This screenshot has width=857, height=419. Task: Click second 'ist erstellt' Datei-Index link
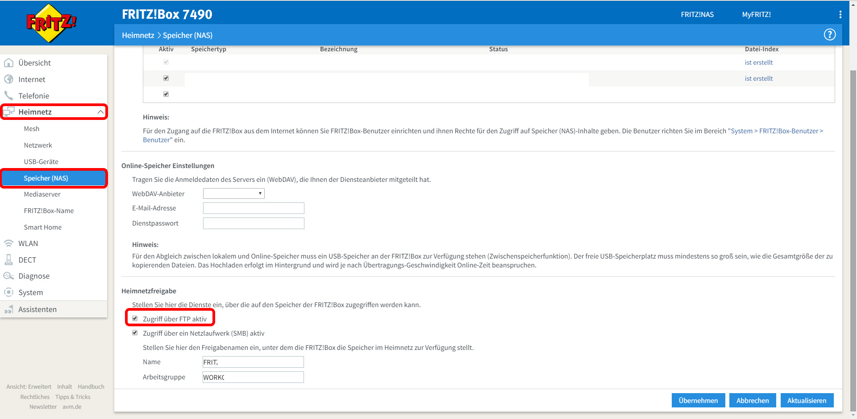point(759,78)
